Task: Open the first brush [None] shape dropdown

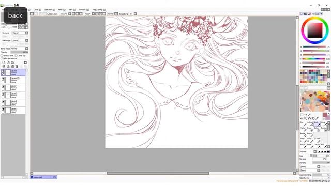Action: pyautogui.click(x=319, y=166)
